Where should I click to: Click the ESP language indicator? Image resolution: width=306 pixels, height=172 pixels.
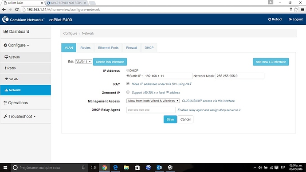coord(283,168)
